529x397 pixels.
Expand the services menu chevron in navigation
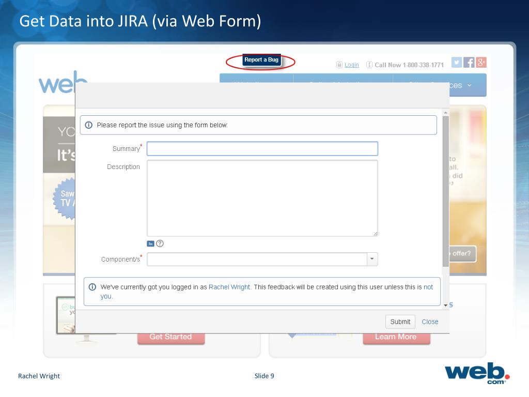(x=469, y=85)
